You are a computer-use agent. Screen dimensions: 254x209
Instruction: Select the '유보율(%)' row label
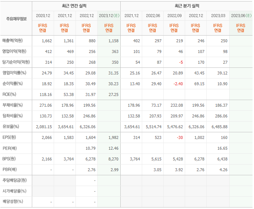pos(11,126)
